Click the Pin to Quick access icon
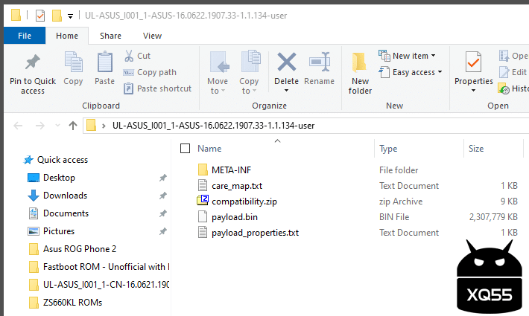Screen dimensions: 529x316 click(x=32, y=62)
